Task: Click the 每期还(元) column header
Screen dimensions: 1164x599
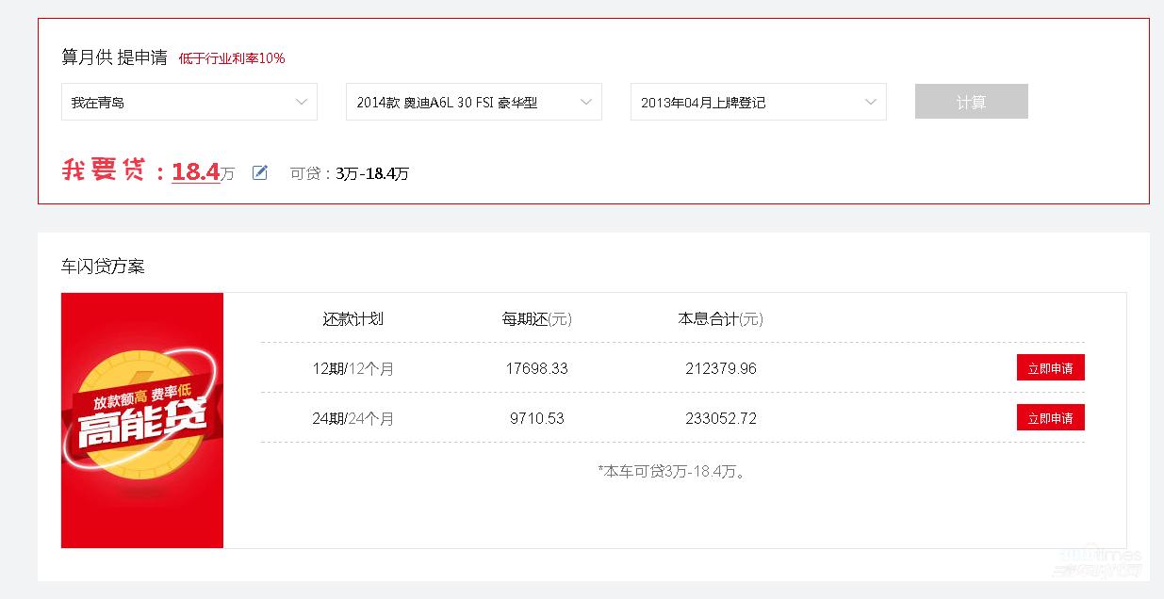Action: (x=537, y=318)
